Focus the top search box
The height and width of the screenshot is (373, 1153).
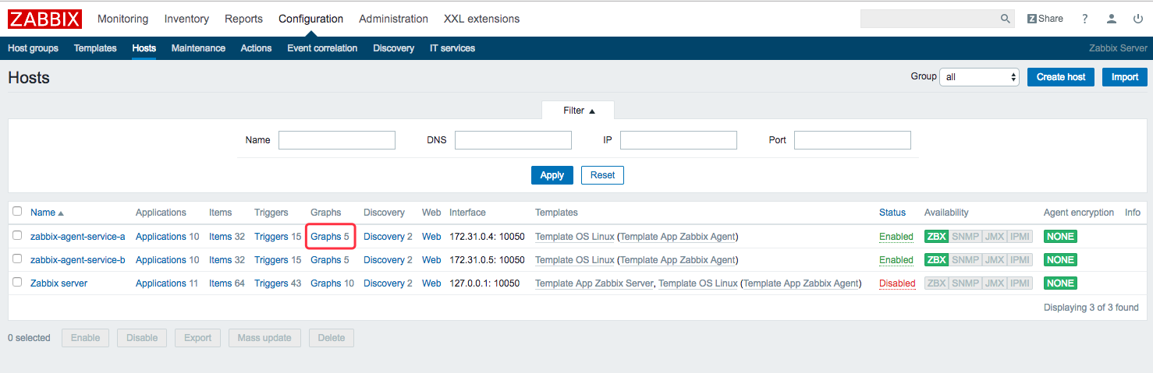point(928,19)
